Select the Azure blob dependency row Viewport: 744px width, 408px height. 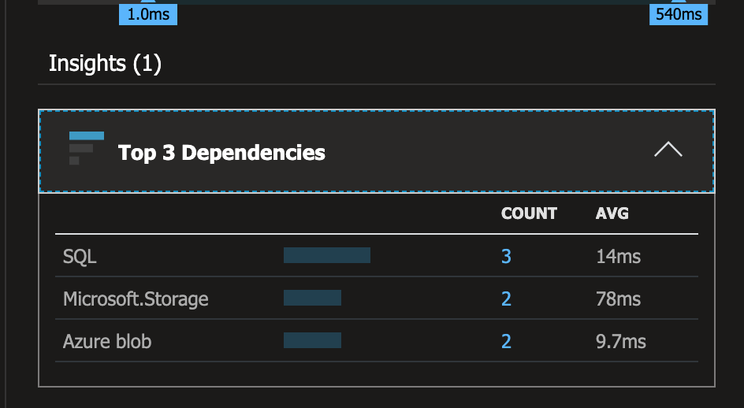377,340
